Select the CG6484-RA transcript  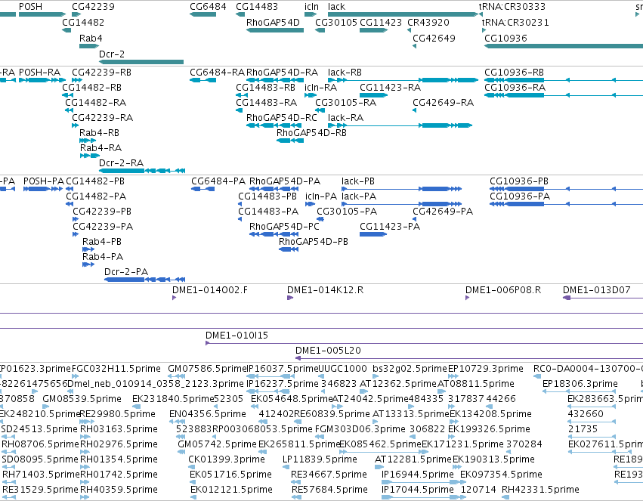click(203, 80)
